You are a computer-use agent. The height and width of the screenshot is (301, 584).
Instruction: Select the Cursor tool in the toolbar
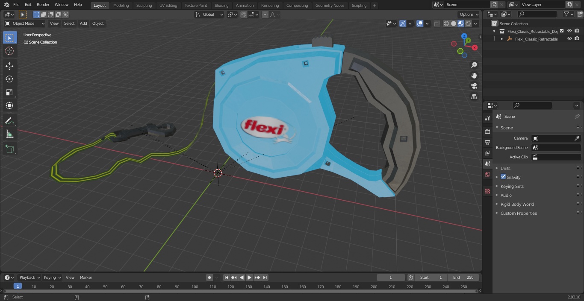[x=9, y=51]
